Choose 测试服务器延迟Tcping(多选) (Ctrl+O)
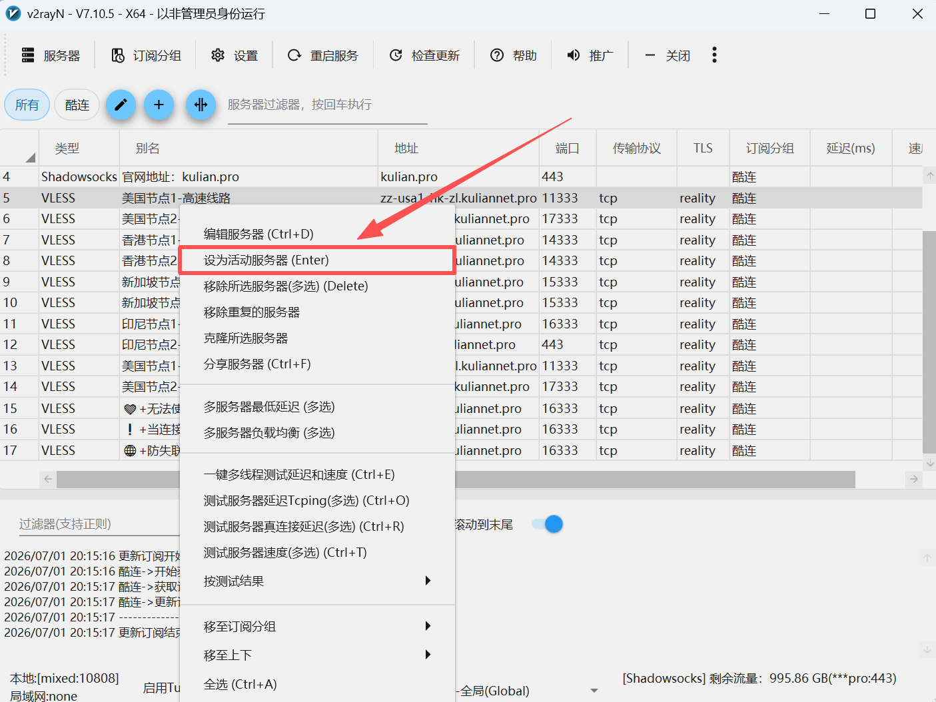Screen dimensions: 936x702 317,500
